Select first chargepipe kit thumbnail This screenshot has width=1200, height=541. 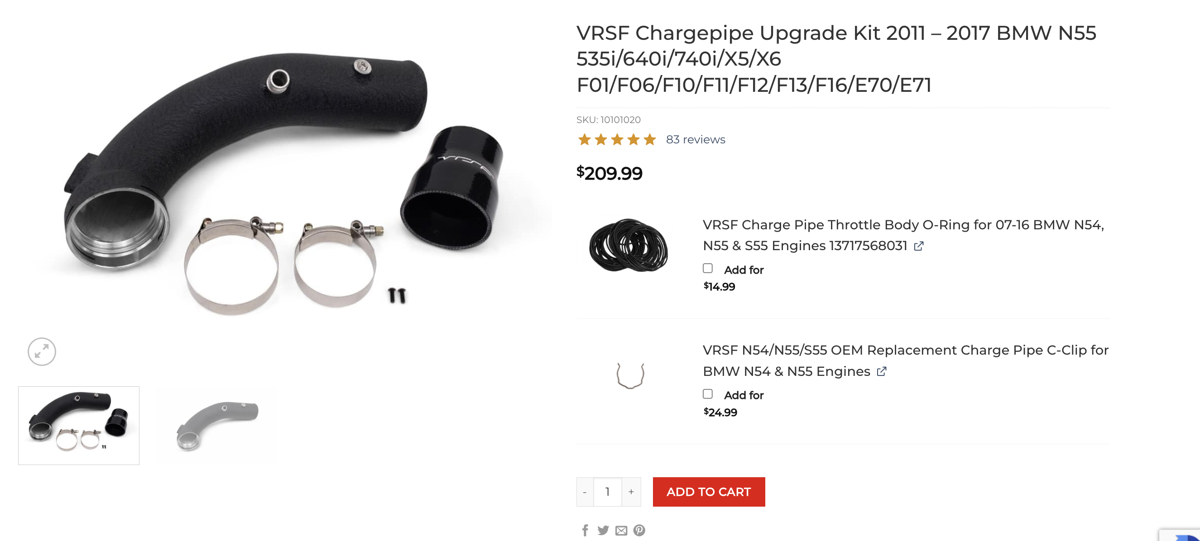point(79,425)
